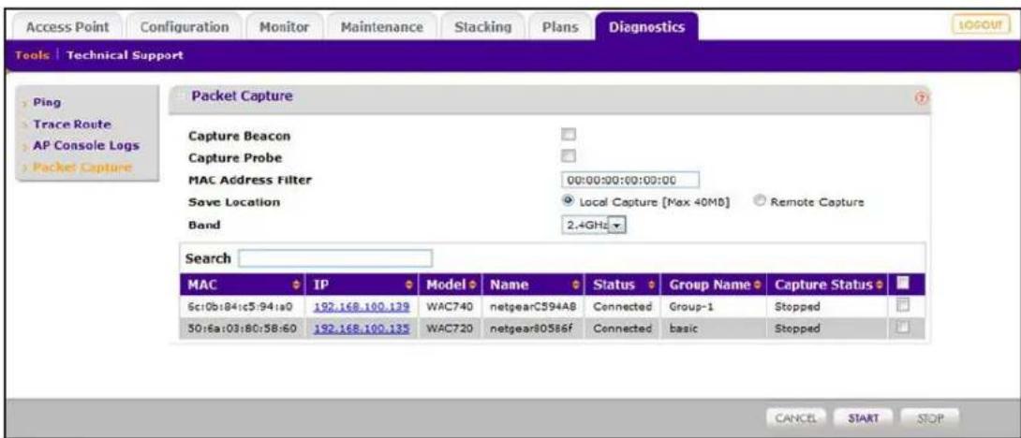The width and height of the screenshot is (1021, 438).
Task: Click the LOGOUT button
Action: click(x=980, y=23)
